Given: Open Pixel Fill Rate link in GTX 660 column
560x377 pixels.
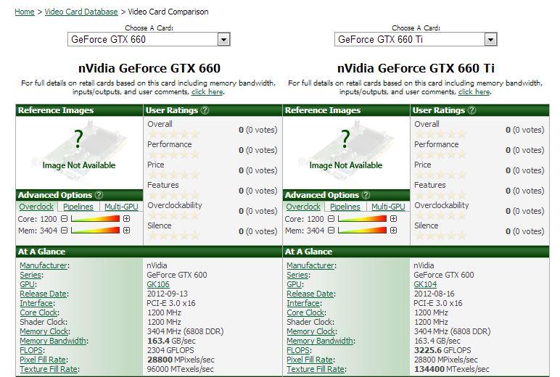Looking at the screenshot, I should pyautogui.click(x=43, y=360).
